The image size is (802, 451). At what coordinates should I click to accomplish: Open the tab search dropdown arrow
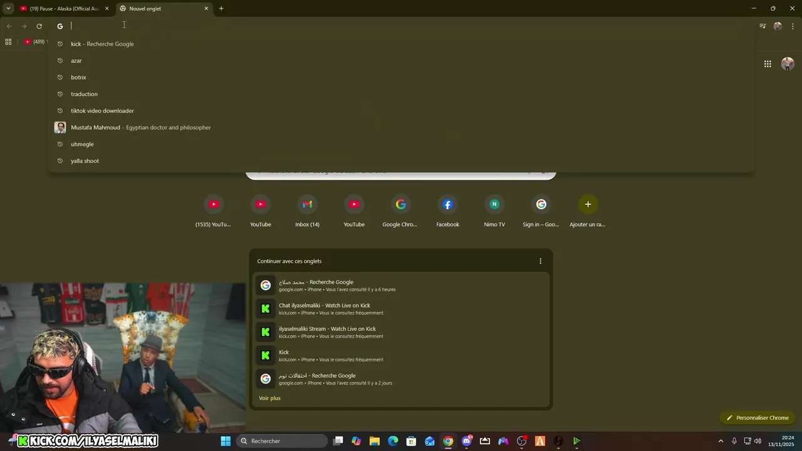[8, 9]
